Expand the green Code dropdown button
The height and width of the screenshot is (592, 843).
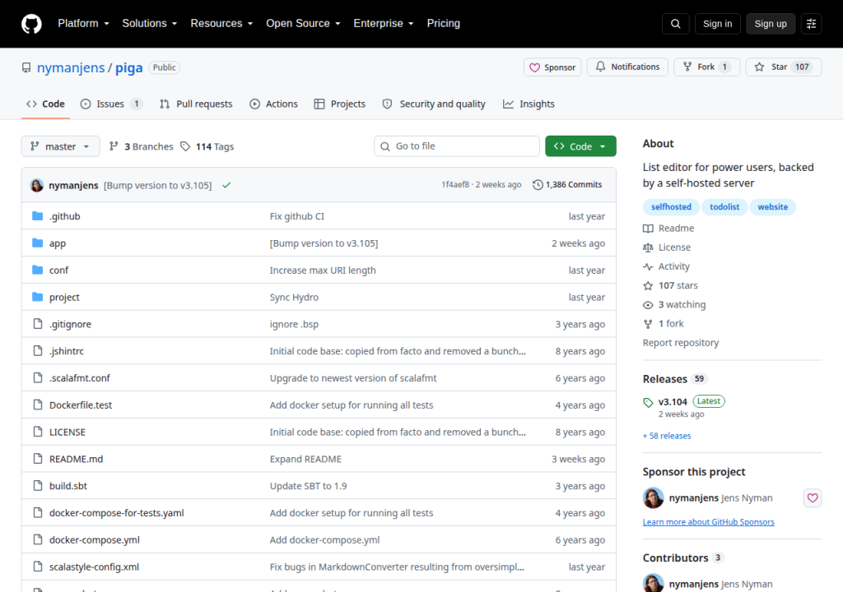(580, 146)
